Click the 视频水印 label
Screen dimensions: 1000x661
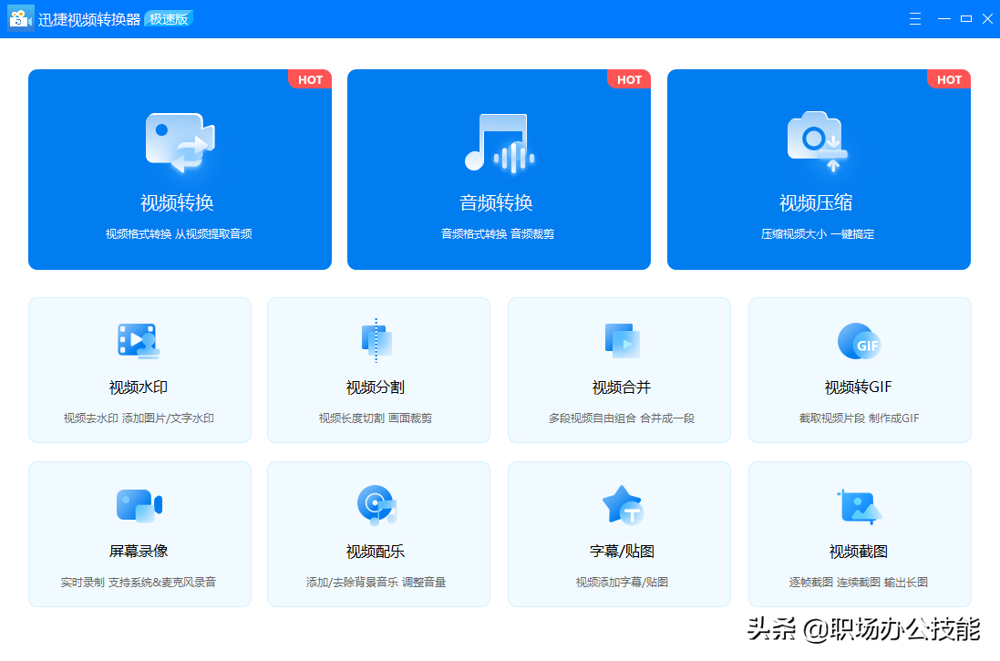139,387
